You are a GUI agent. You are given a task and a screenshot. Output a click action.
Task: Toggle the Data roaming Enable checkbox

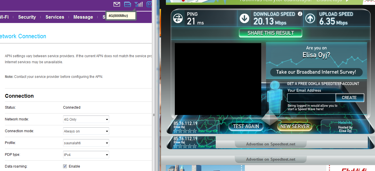point(65,166)
